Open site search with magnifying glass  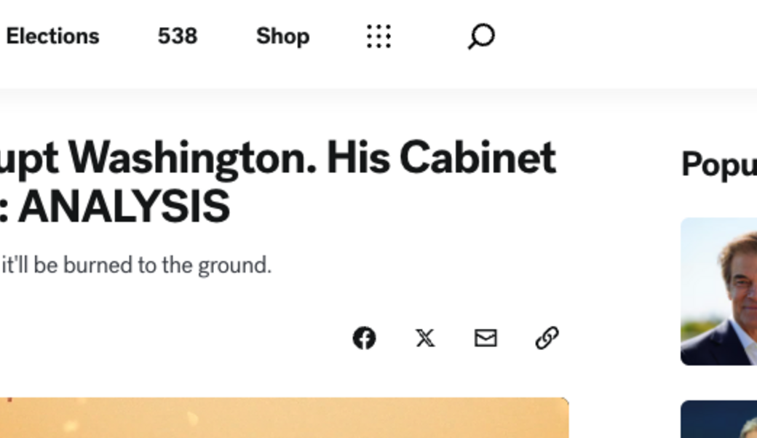pyautogui.click(x=480, y=36)
